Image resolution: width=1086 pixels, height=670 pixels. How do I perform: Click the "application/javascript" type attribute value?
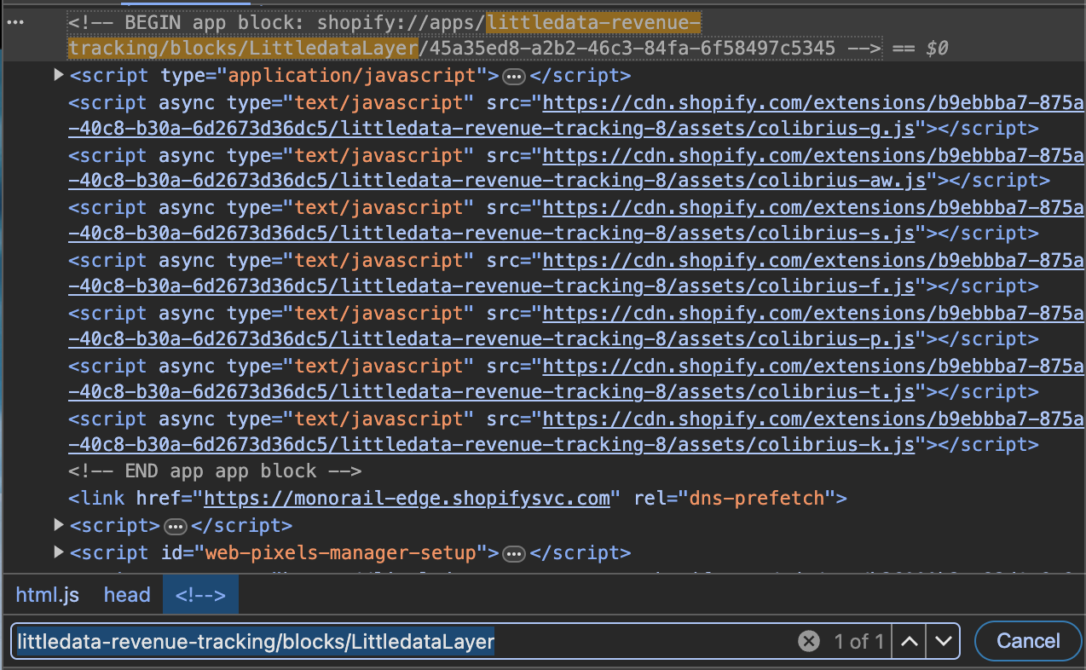coord(351,76)
